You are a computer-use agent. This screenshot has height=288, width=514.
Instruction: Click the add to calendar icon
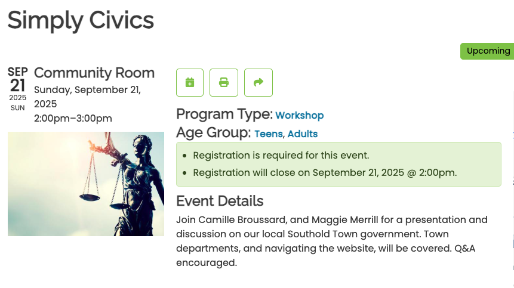coord(190,82)
